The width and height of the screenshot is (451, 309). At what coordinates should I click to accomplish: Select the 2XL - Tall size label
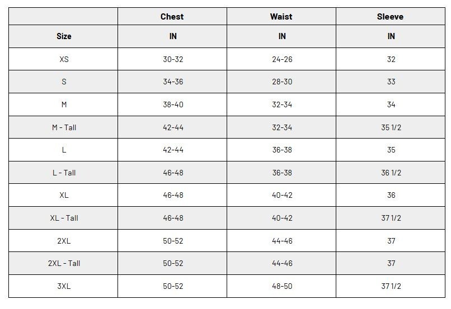pyautogui.click(x=64, y=263)
